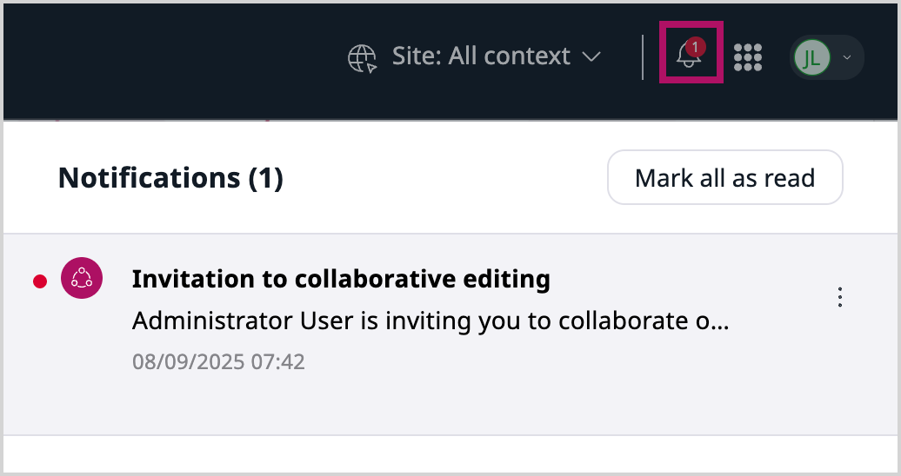Image resolution: width=901 pixels, height=476 pixels.
Task: Open the Invitation to collaborative editing title
Action: tap(341, 279)
